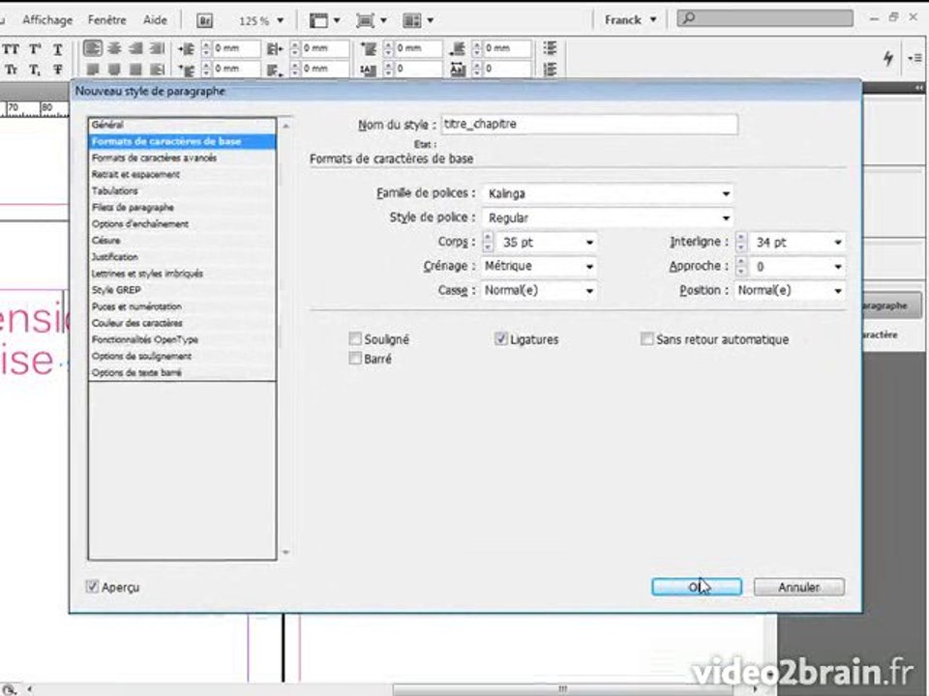Select the Align right paragraph icon
Screen dimensions: 929x696
135,48
